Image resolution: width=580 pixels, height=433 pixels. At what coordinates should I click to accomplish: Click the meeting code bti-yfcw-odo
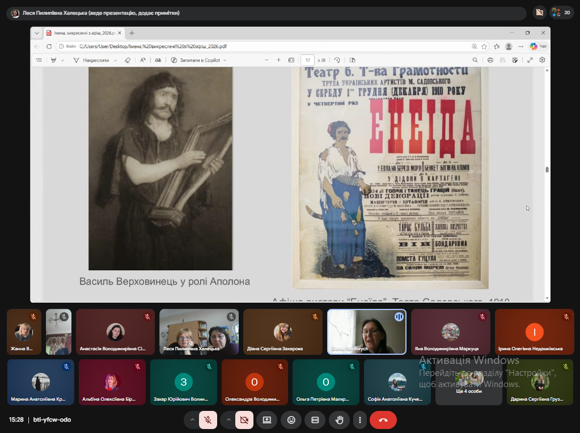tap(52, 420)
